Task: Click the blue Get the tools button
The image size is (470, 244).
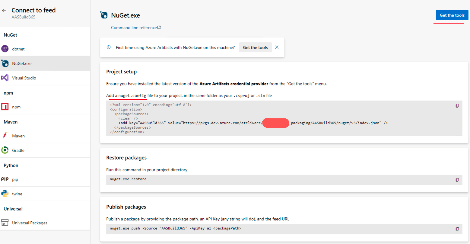Action: coord(452,15)
